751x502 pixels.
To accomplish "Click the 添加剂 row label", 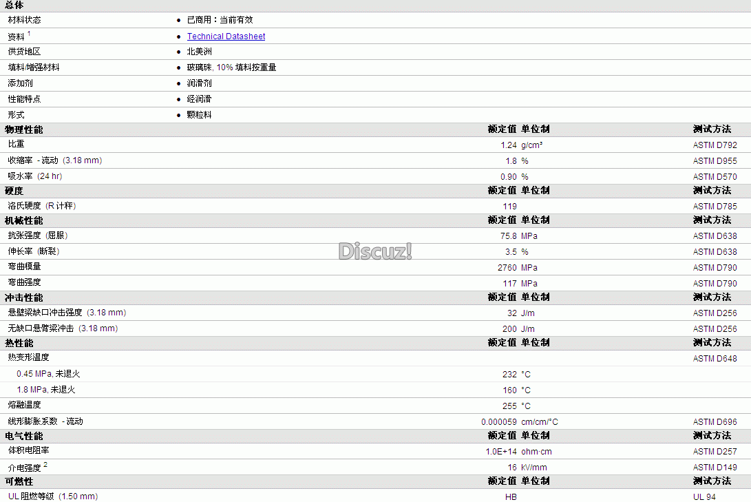I will [20, 83].
